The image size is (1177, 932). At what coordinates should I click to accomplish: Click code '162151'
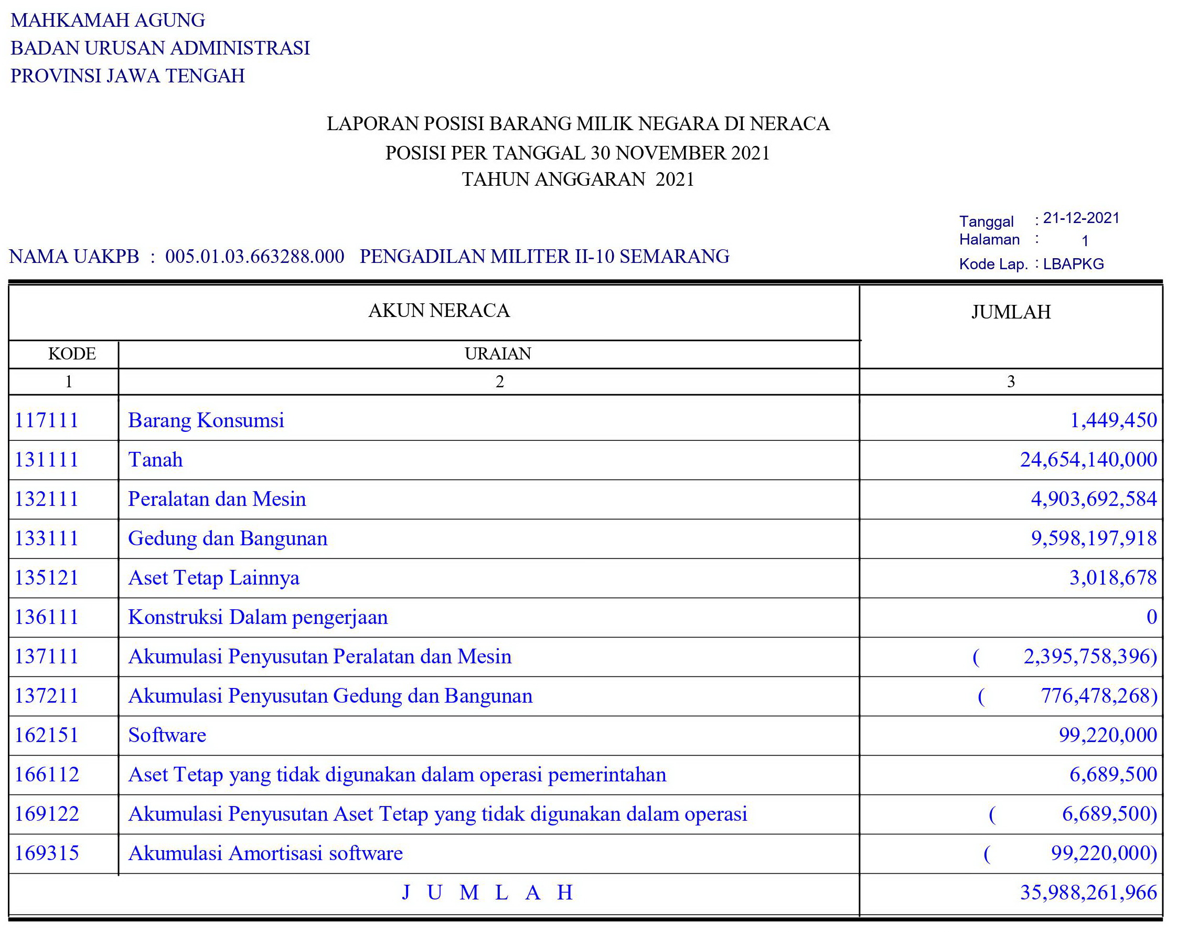pos(47,735)
